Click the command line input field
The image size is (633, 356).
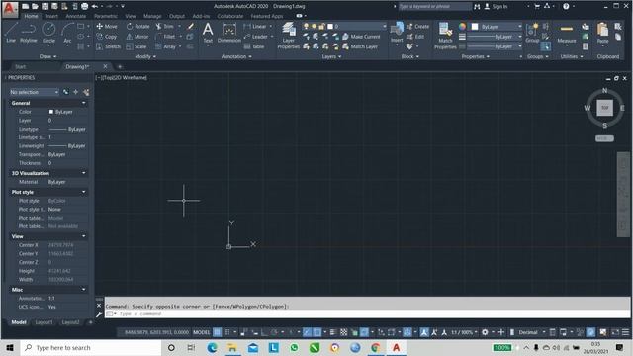(x=367, y=313)
